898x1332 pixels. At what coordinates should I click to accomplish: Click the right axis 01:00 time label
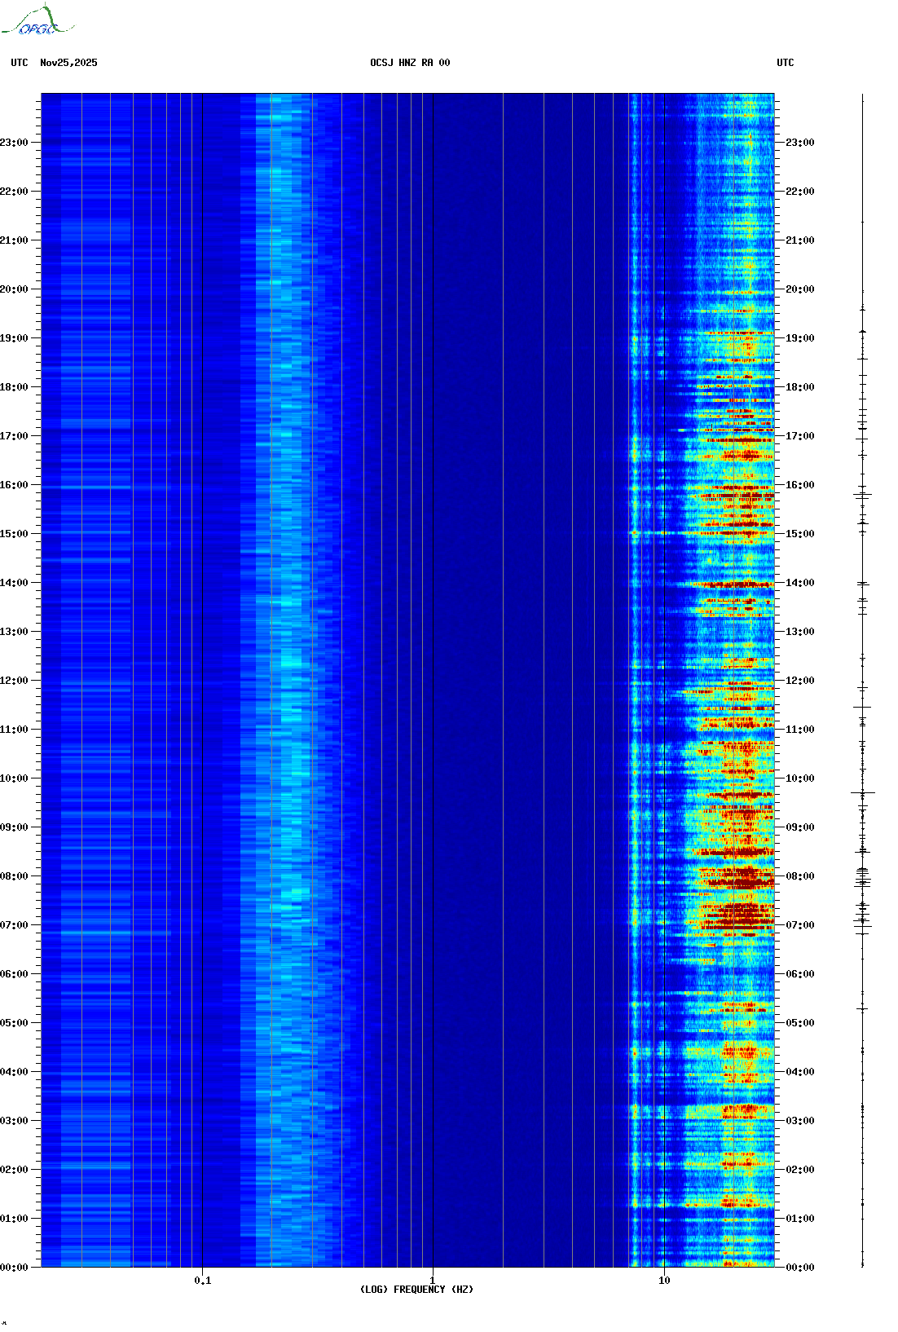(800, 1219)
